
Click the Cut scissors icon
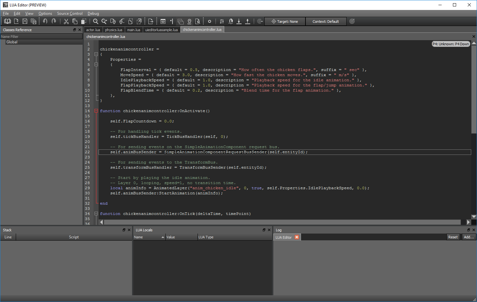[66, 22]
